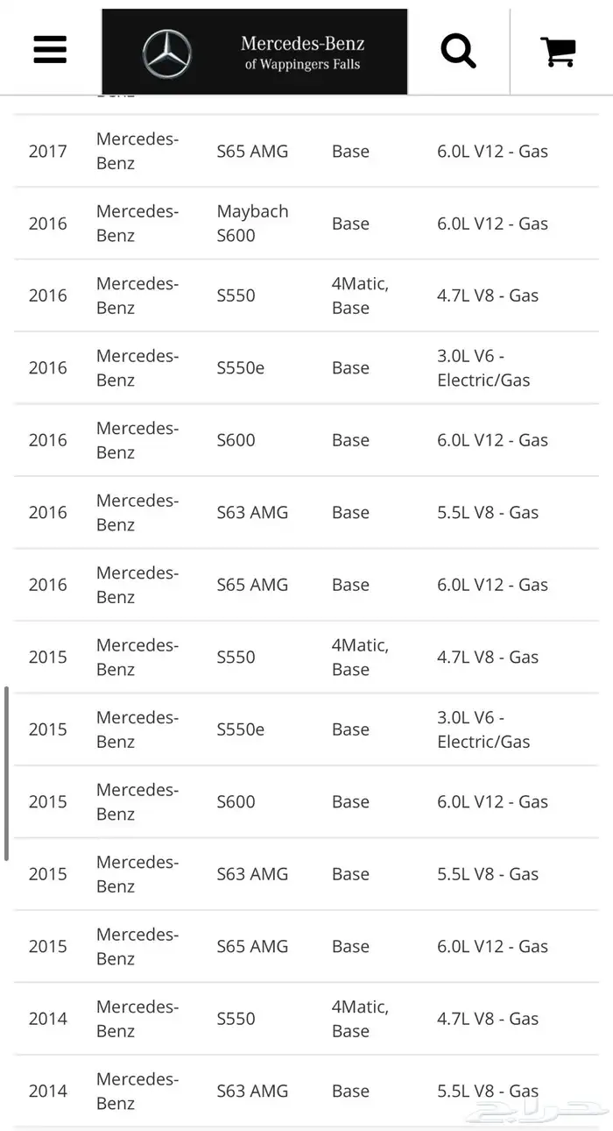
Task: Open the shopping cart
Action: point(558,50)
